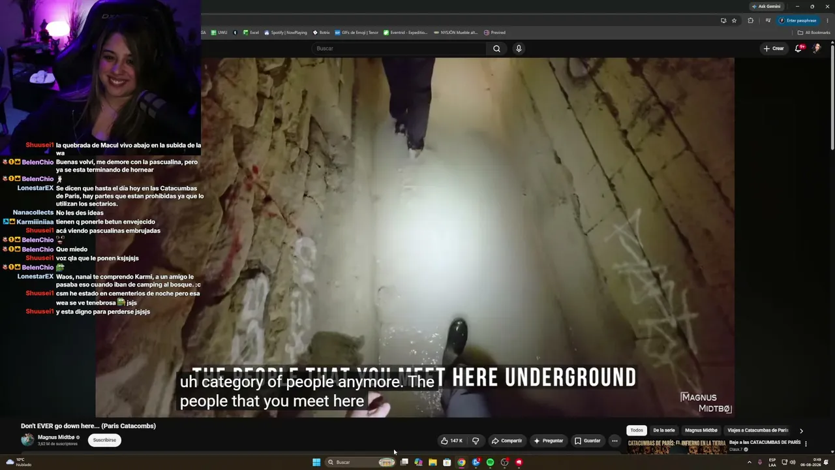The height and width of the screenshot is (470, 835).
Task: Open the media controls icon in Chrome toolbar
Action: pyautogui.click(x=768, y=20)
